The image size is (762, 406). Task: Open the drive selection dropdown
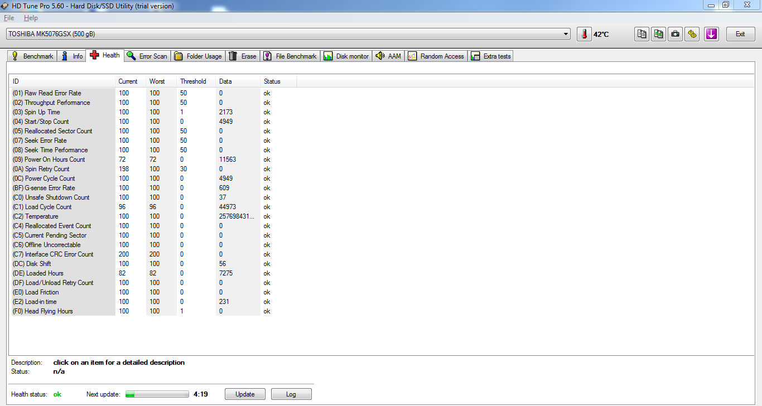288,34
